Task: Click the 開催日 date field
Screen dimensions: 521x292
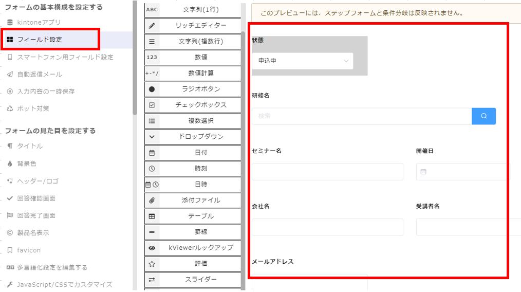Action: tap(462, 172)
